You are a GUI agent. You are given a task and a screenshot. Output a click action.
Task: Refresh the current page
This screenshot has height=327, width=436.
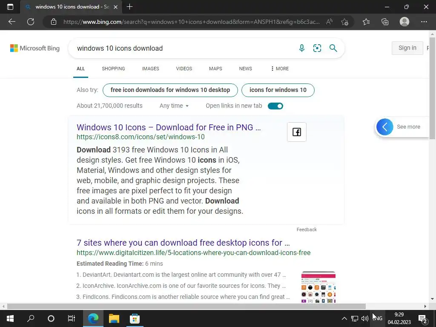point(31,22)
